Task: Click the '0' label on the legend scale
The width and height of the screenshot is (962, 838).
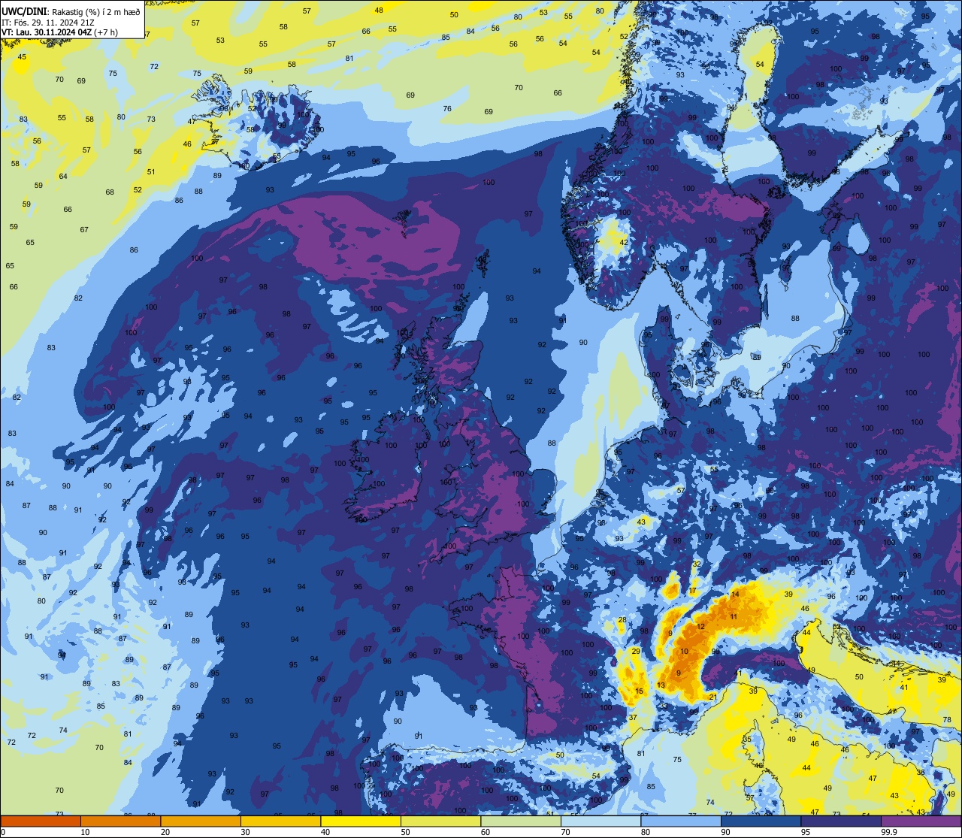Action: 4,832
